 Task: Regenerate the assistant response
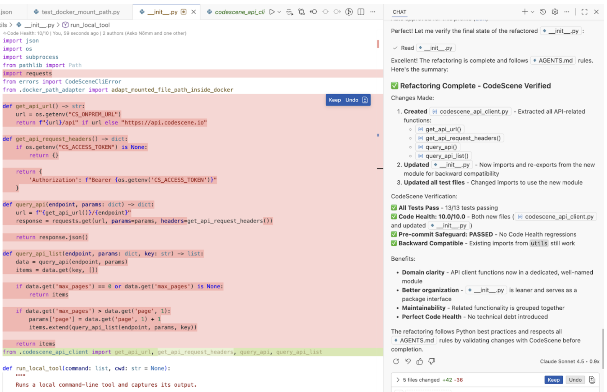pos(396,361)
